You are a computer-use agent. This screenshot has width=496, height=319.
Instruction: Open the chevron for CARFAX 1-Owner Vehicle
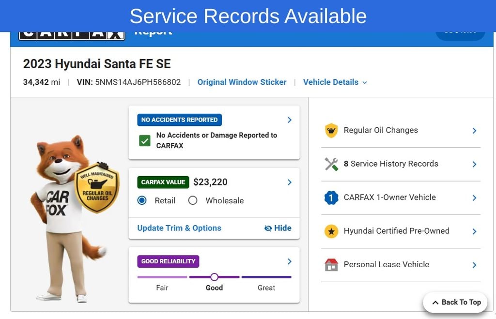point(474,198)
